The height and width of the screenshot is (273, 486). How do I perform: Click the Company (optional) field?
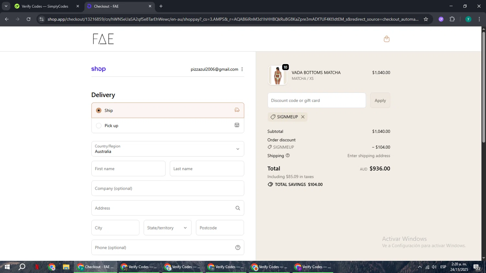click(168, 188)
